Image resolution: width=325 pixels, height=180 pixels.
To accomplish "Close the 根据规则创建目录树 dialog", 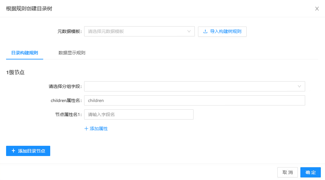I will pos(317,9).
